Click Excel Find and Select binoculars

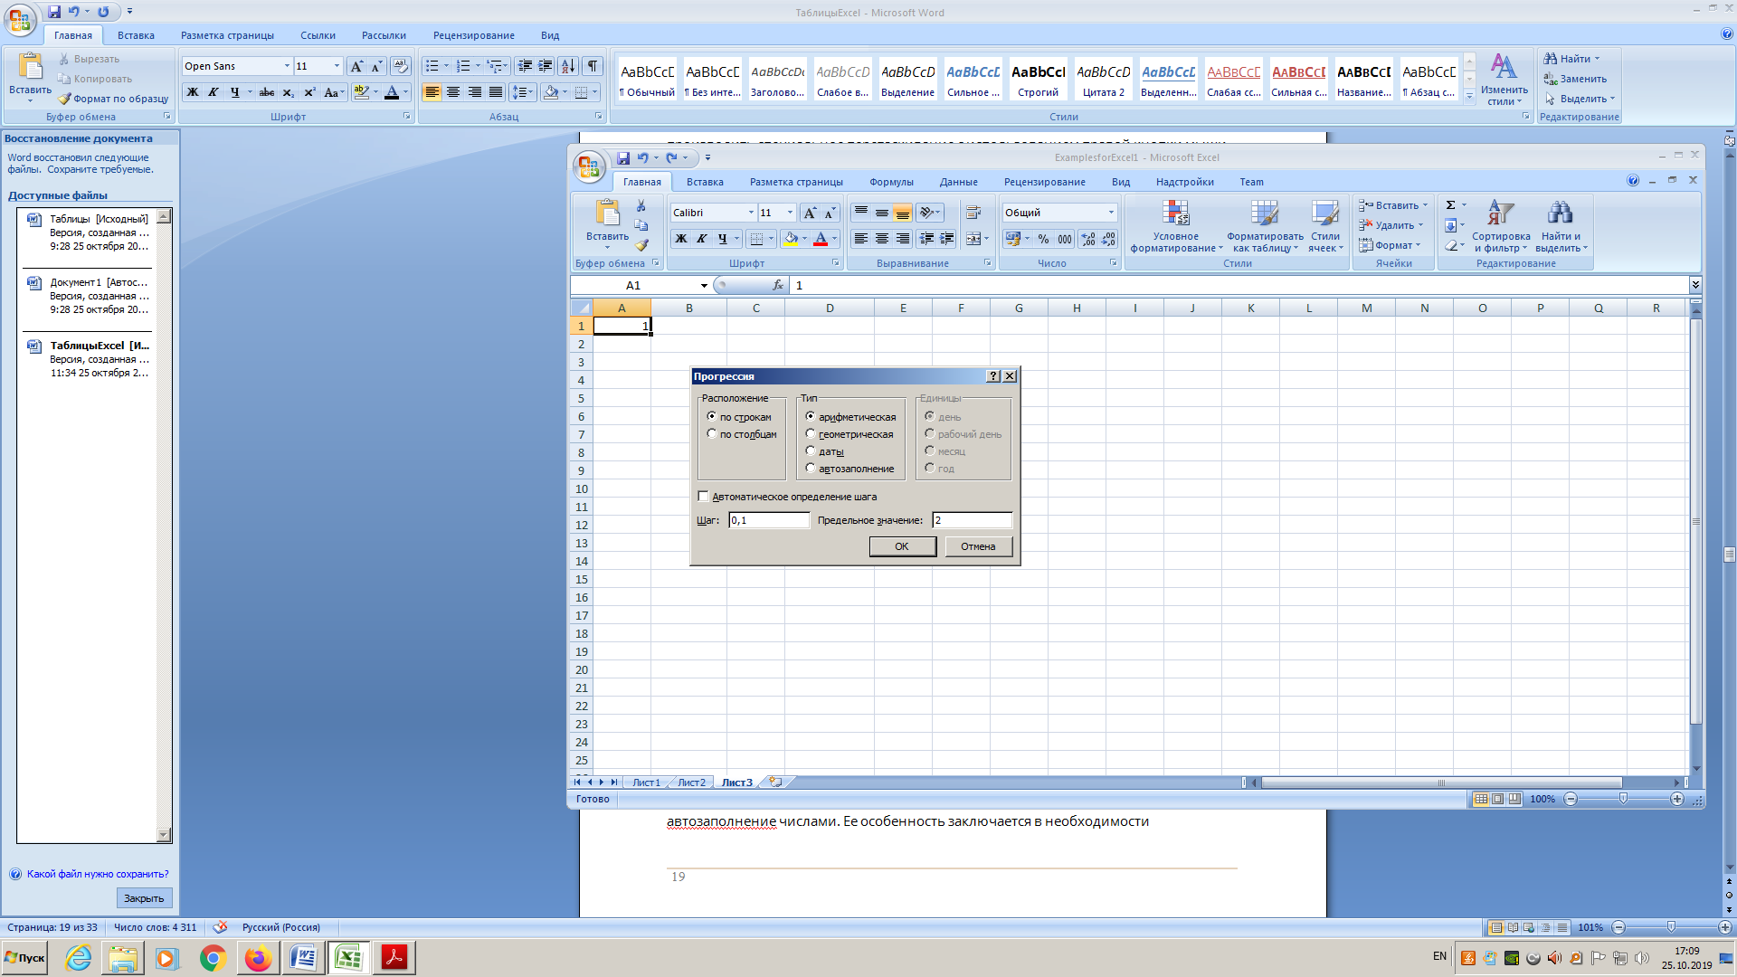1560,213
